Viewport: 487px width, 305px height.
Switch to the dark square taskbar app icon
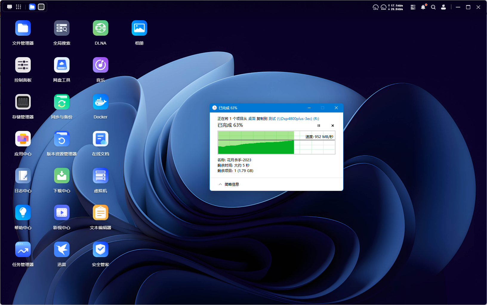click(x=41, y=7)
